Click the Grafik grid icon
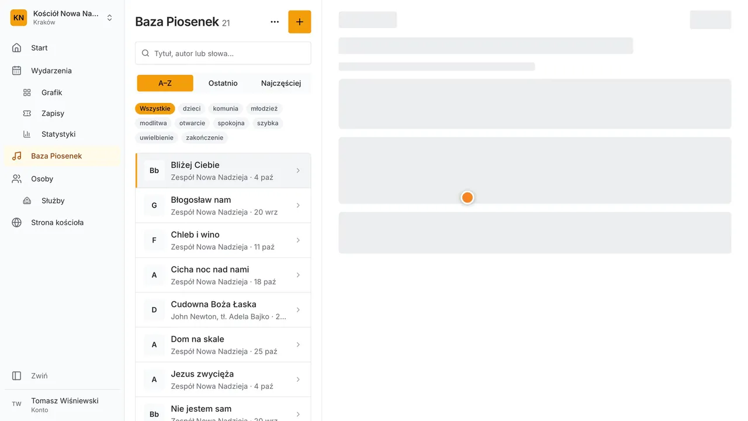 pyautogui.click(x=27, y=92)
